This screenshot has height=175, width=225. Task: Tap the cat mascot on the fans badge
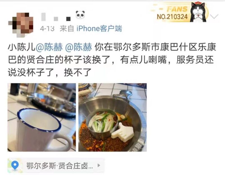[x=198, y=12]
